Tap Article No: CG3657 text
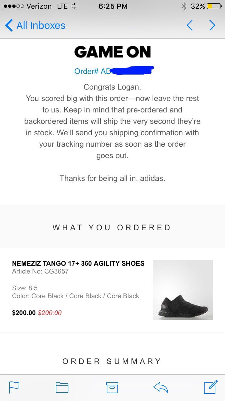Screen dimensions: 225x401 [40, 271]
